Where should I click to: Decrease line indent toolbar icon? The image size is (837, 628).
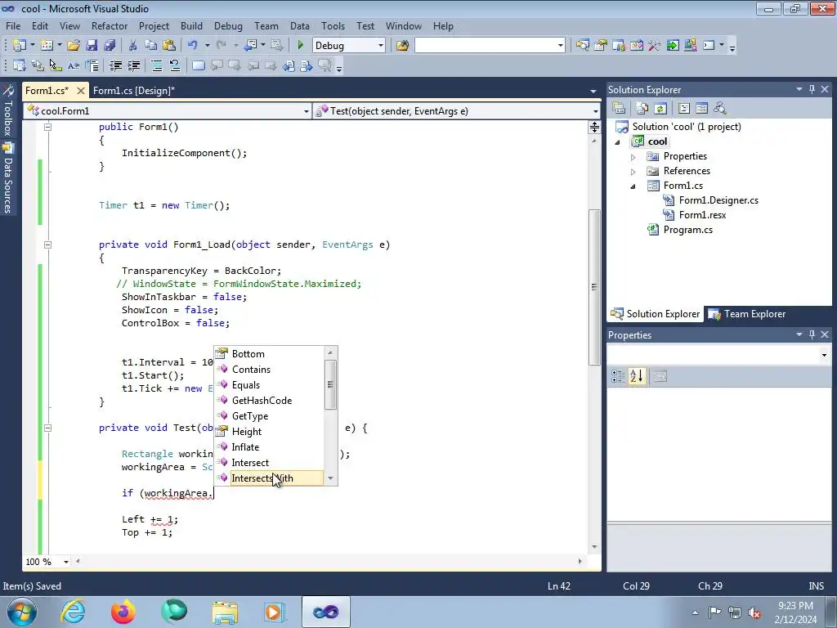point(115,65)
